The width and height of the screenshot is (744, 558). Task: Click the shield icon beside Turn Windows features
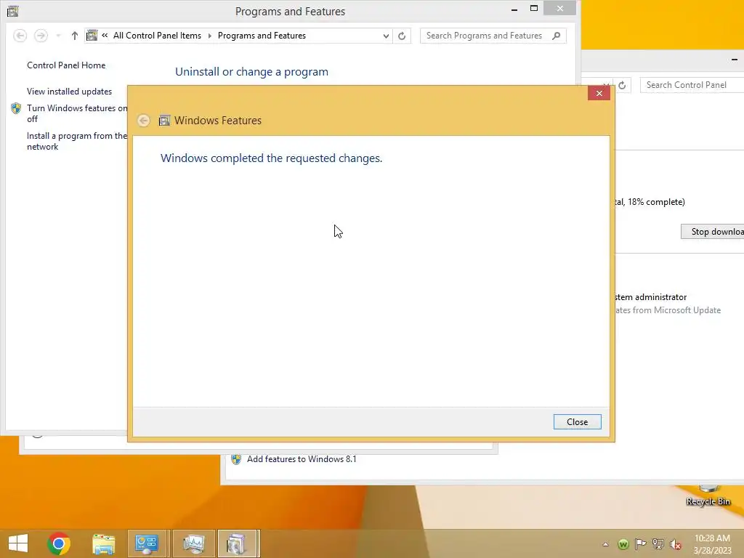click(x=16, y=109)
